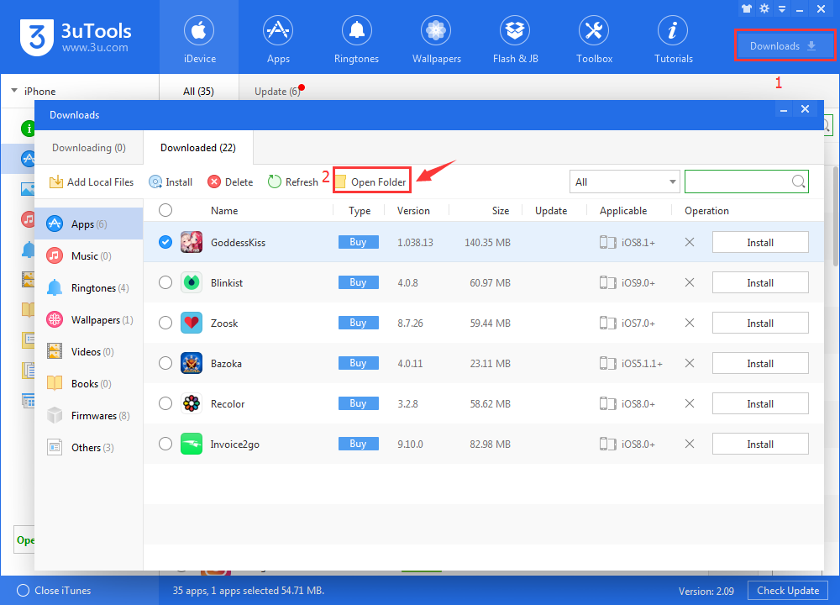Open the settings gear in title bar

click(x=764, y=8)
